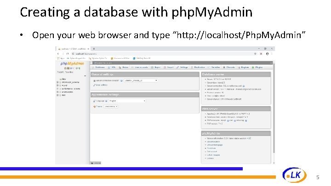Open the Get support link

point(212,152)
